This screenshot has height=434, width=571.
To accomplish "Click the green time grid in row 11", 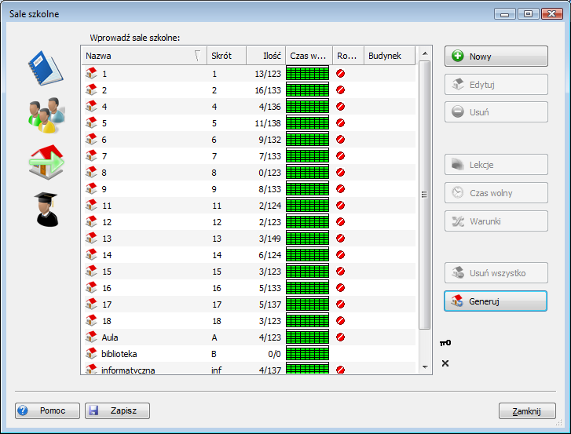I will tap(307, 205).
